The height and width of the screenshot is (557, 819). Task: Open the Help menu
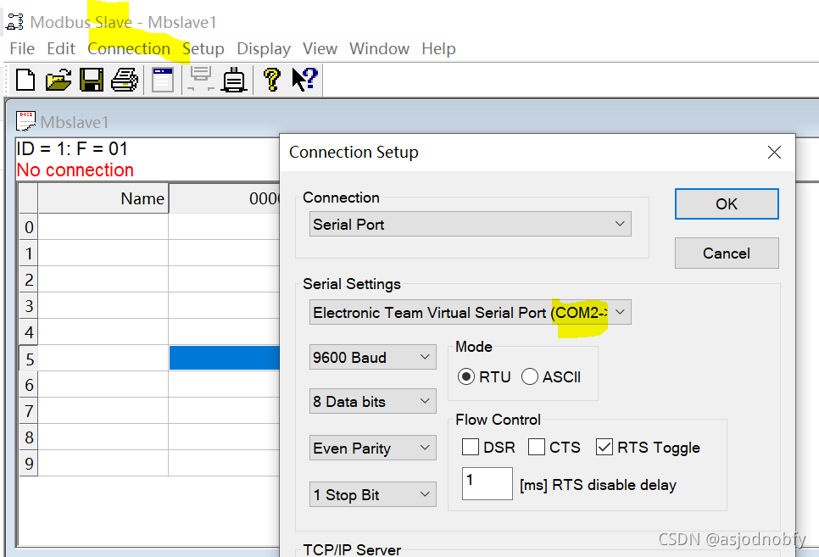click(x=439, y=48)
